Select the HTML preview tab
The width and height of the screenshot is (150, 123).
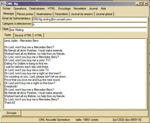coord(38,35)
